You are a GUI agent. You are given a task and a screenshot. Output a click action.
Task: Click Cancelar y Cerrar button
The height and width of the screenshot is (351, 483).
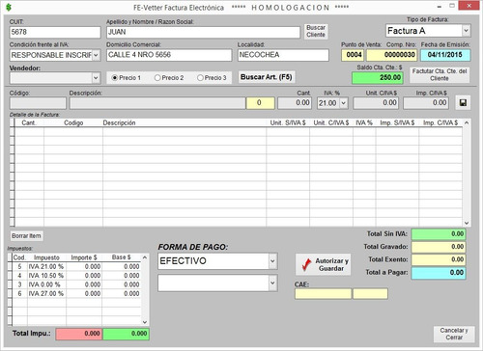(454, 334)
